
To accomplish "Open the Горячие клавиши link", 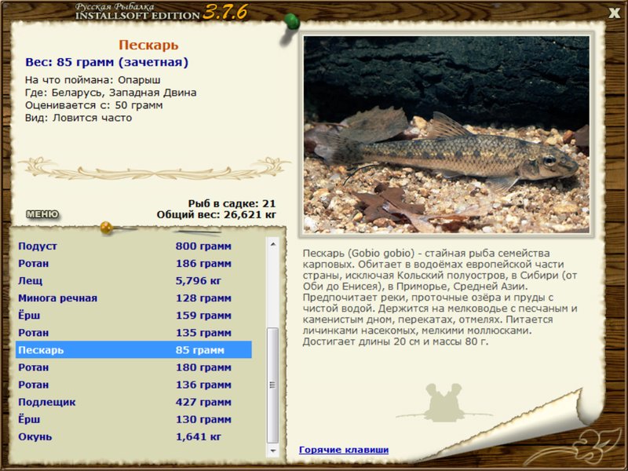I will coord(344,450).
